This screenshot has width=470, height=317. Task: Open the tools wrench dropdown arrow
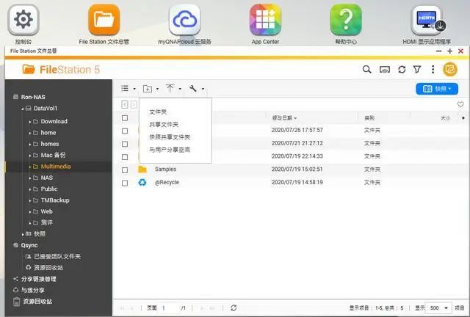(x=203, y=89)
